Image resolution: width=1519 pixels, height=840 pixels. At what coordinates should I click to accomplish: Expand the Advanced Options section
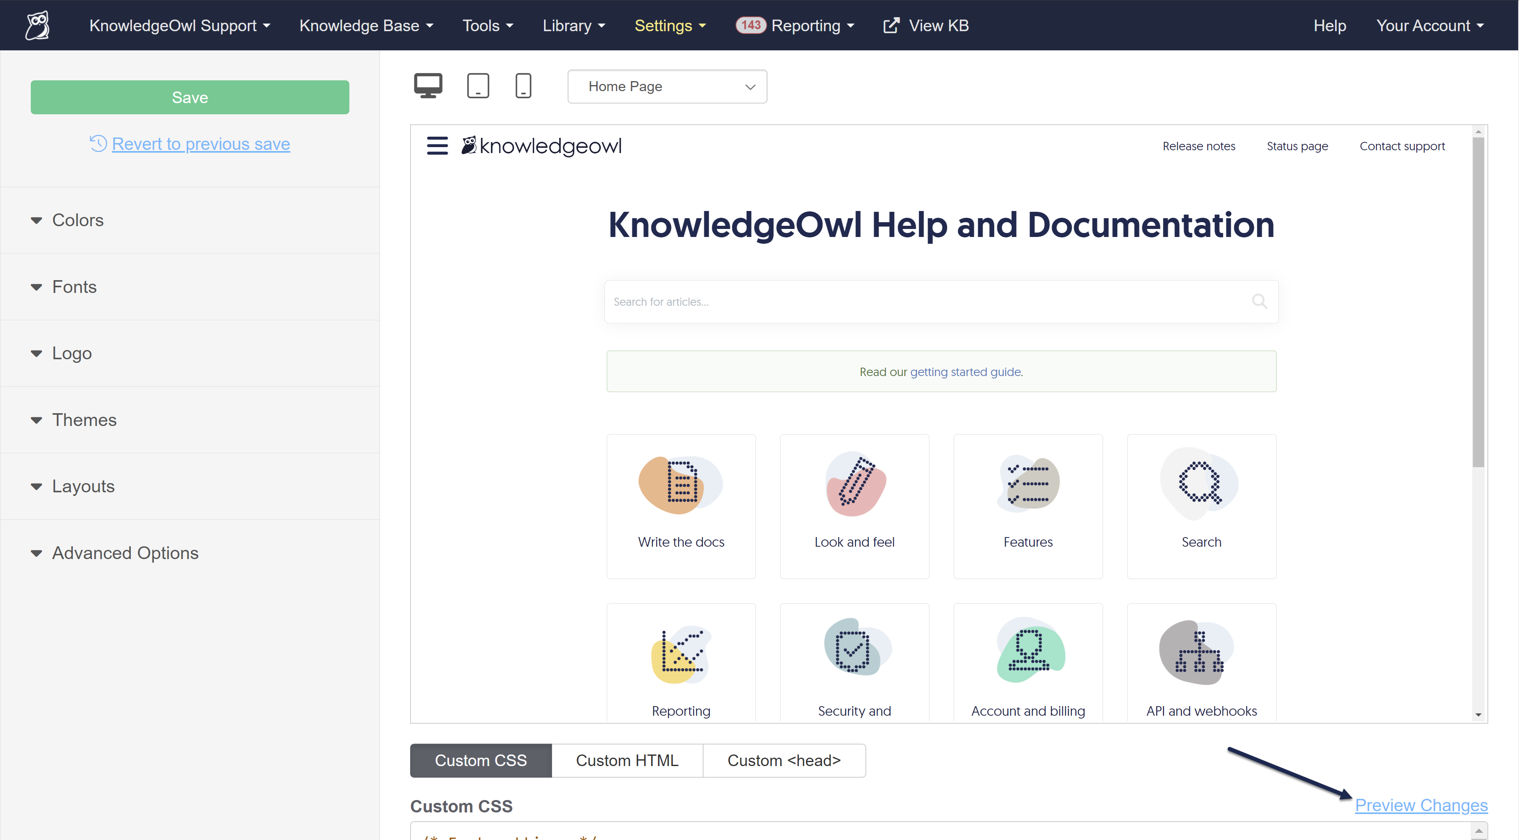pyautogui.click(x=125, y=553)
